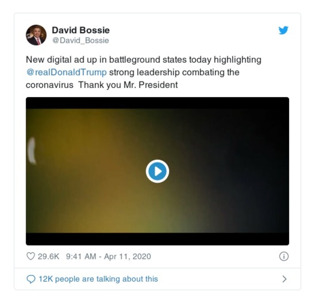
Task: Click the black bar beneath the video
Action: click(157, 239)
